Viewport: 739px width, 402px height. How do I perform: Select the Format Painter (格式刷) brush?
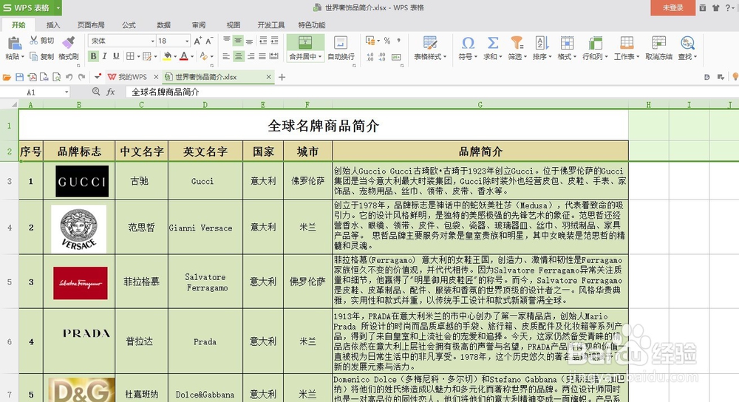click(69, 42)
